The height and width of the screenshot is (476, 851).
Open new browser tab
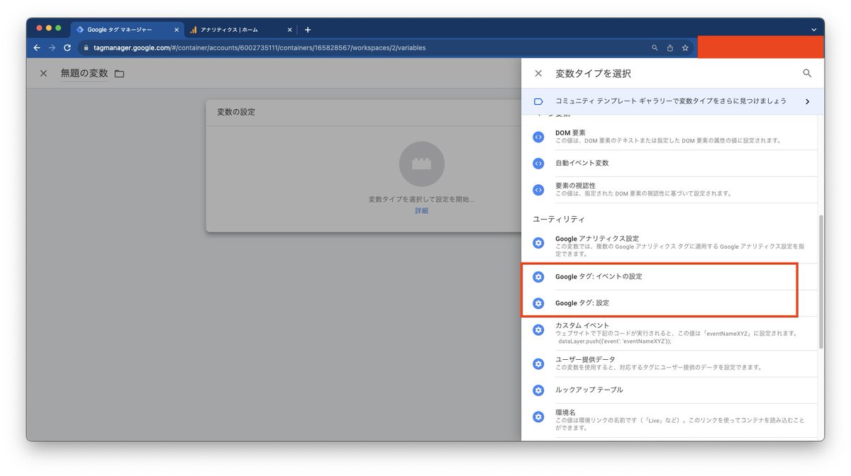coord(307,30)
